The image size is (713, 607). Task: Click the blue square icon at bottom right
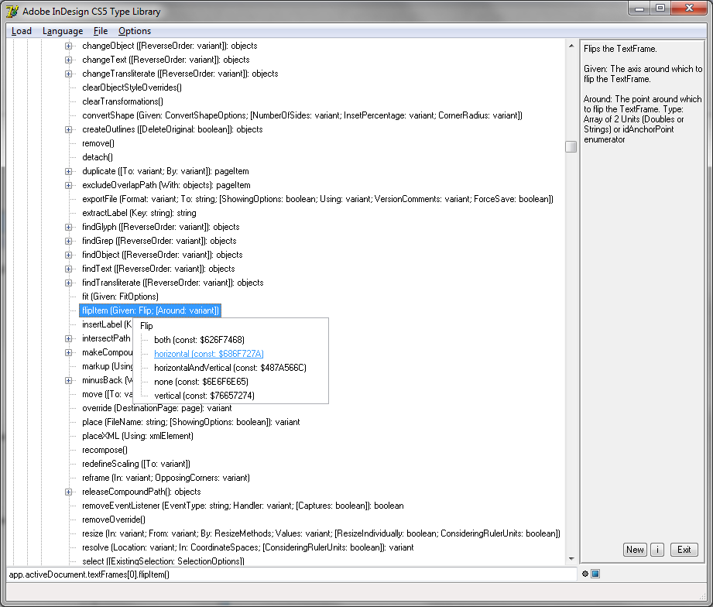595,574
